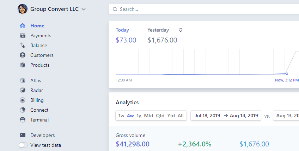
Task: Click the Balance arrows icon
Action: (23, 45)
